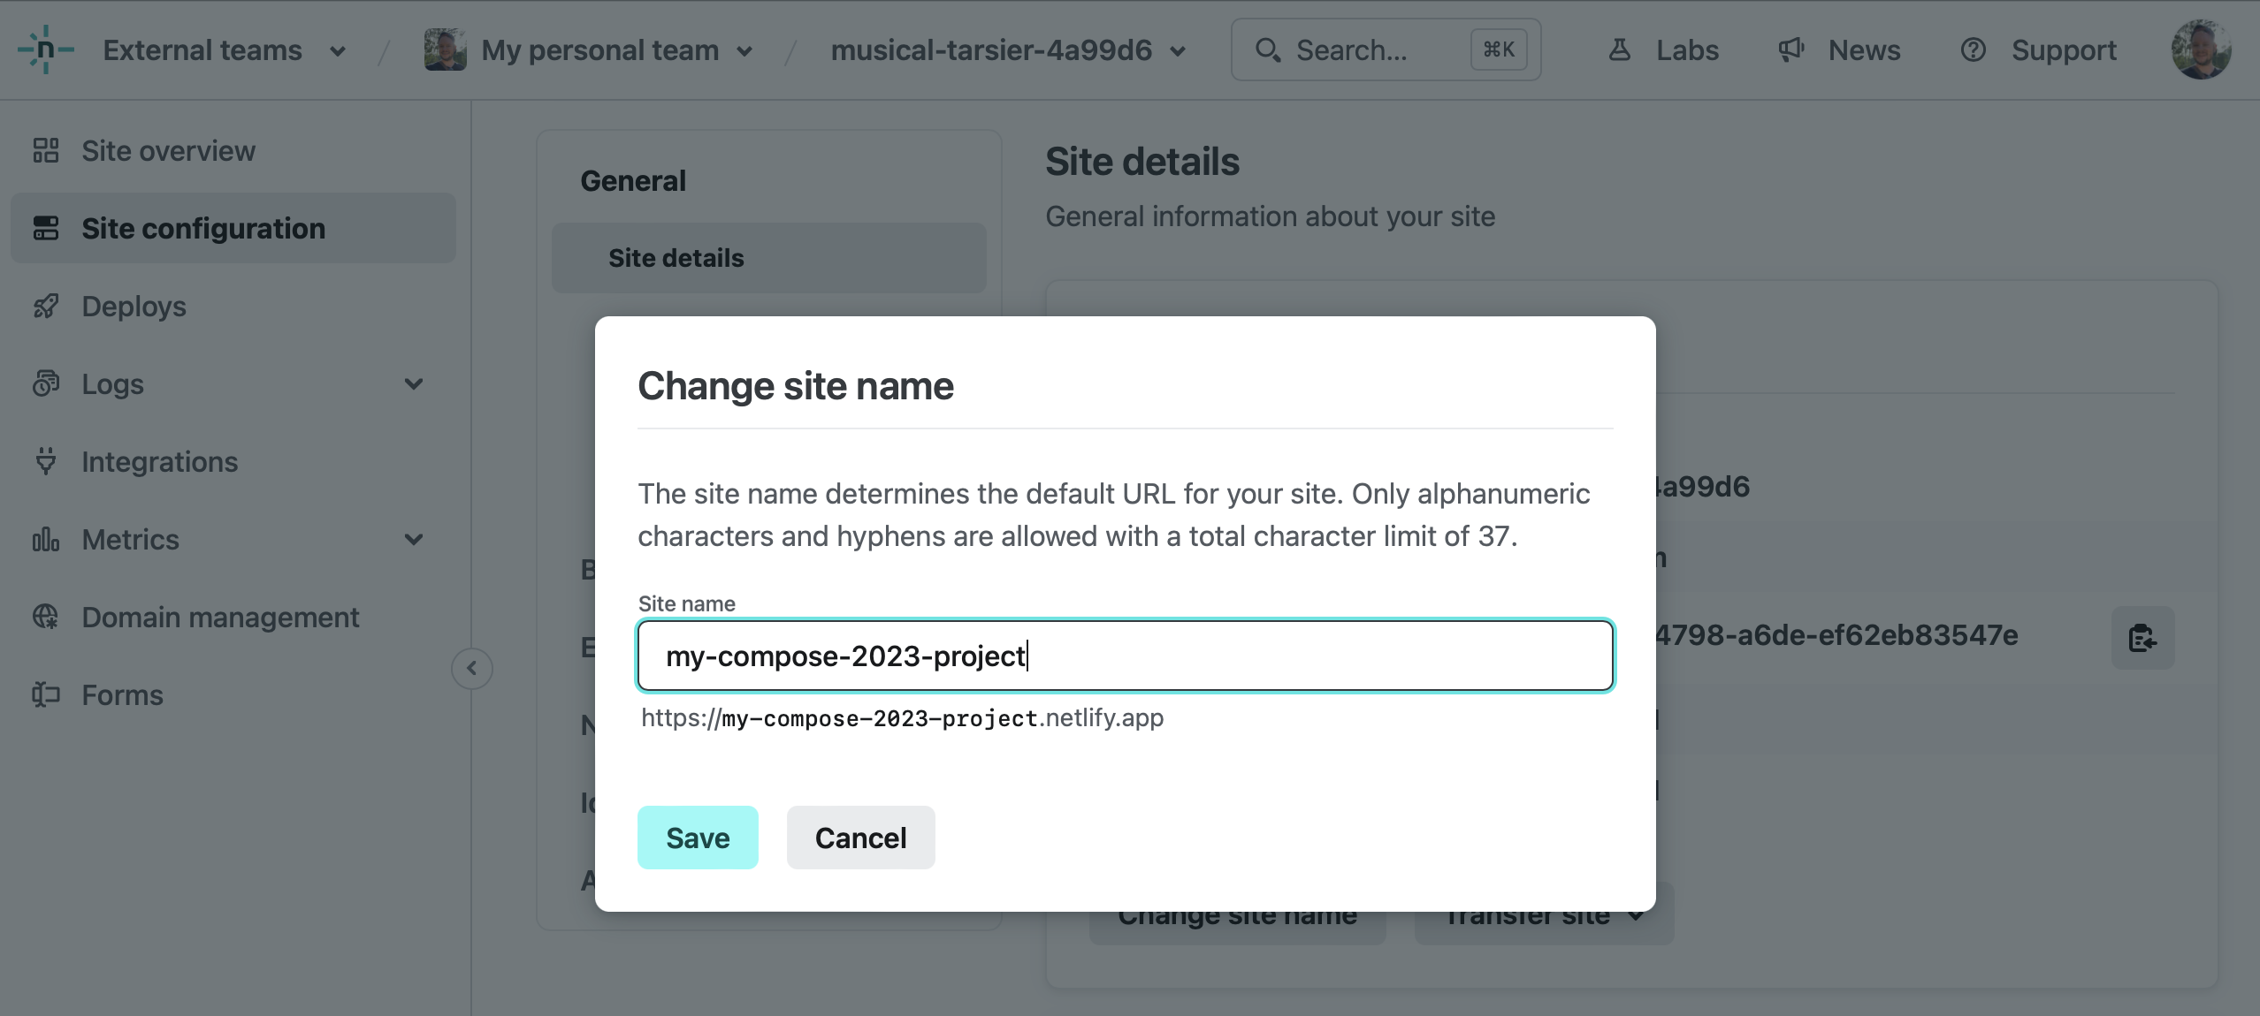Click the News megaphone icon

(x=1790, y=50)
